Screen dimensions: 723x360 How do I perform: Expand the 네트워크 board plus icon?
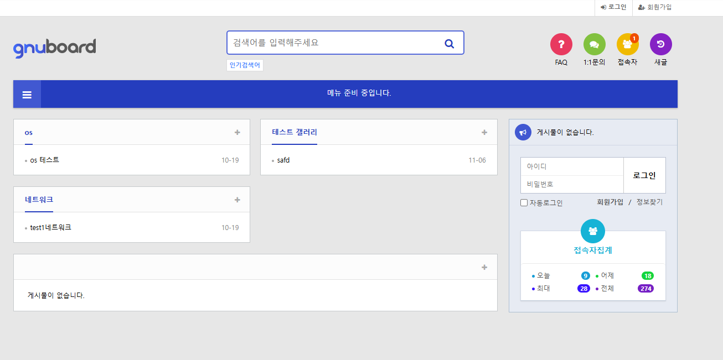pyautogui.click(x=237, y=200)
